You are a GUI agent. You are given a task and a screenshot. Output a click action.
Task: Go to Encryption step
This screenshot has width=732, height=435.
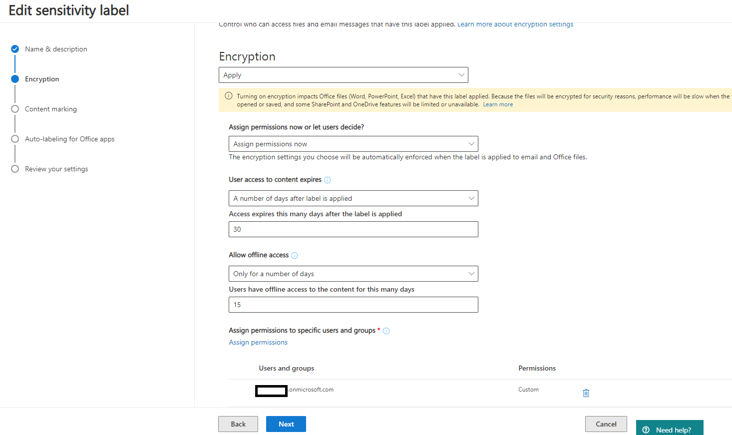pos(42,79)
